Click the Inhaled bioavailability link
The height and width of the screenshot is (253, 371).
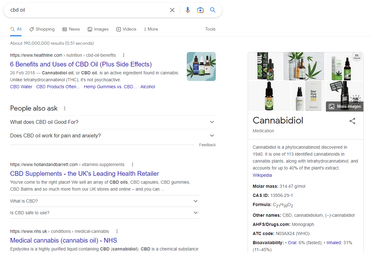point(334,243)
